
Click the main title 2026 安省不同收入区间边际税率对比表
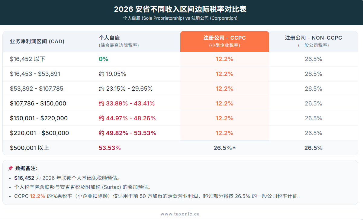coord(180,9)
